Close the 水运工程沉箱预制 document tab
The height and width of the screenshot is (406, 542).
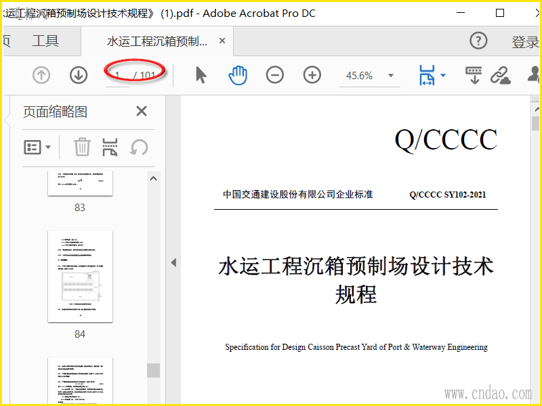click(x=222, y=41)
